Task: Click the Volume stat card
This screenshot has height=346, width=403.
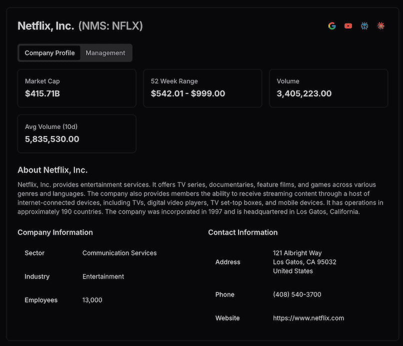Action: pyautogui.click(x=328, y=88)
